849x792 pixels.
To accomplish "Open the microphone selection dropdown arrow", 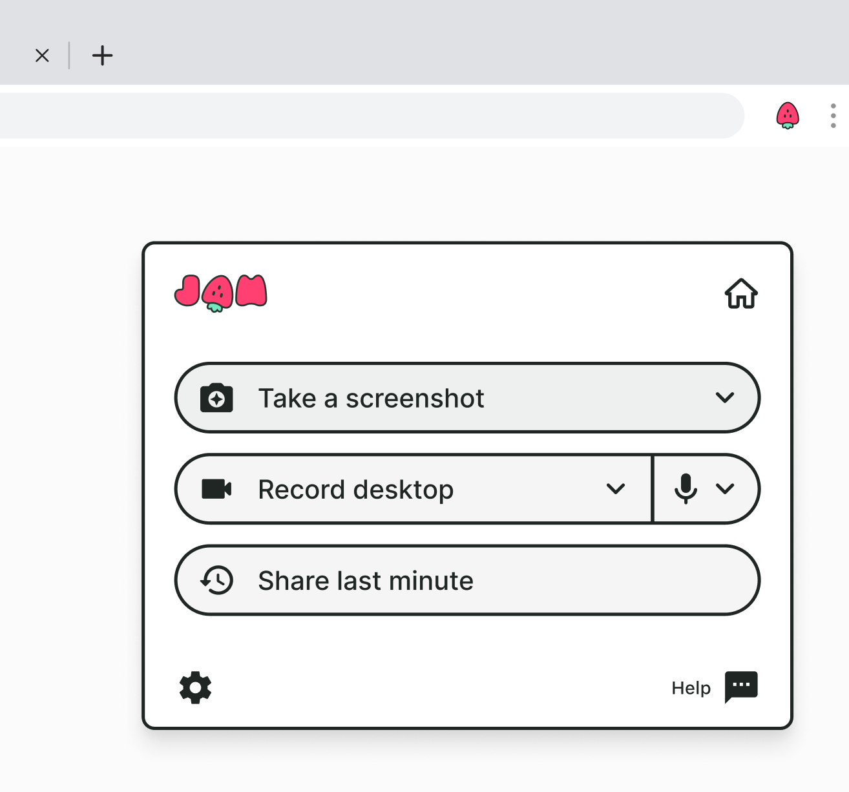I will 725,489.
